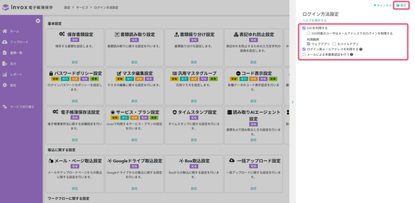Open 設定 link in 汎用マスタグループ card
The width and height of the screenshot is (415, 203).
(x=194, y=101)
